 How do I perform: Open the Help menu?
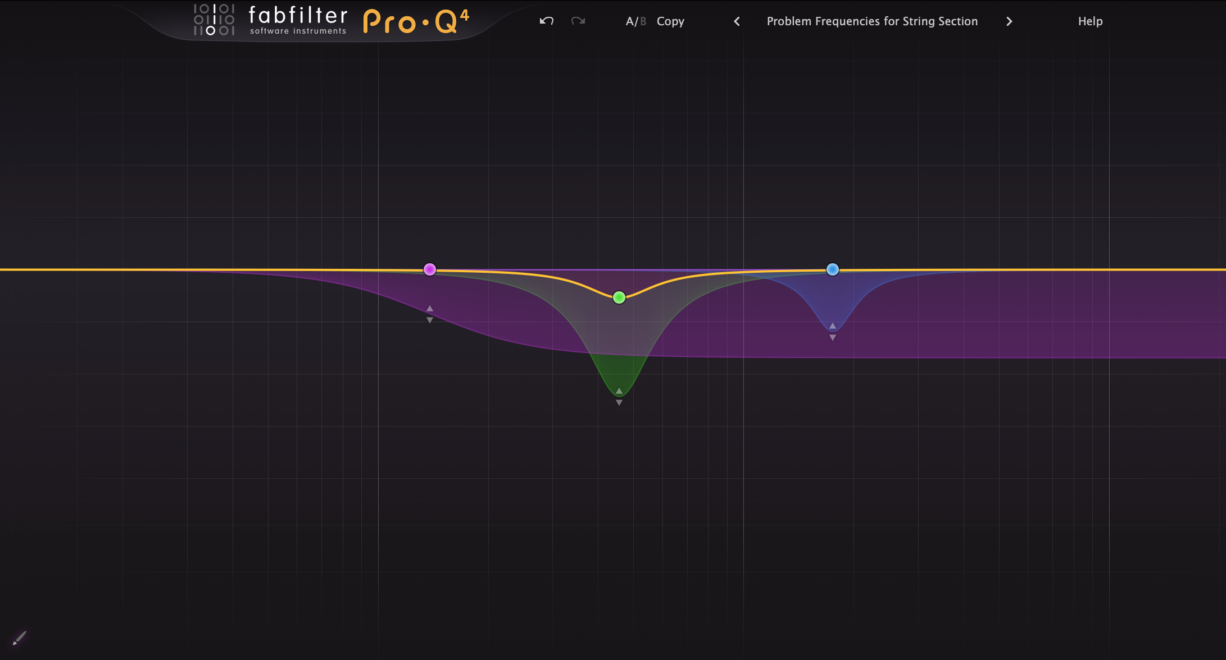tap(1090, 21)
